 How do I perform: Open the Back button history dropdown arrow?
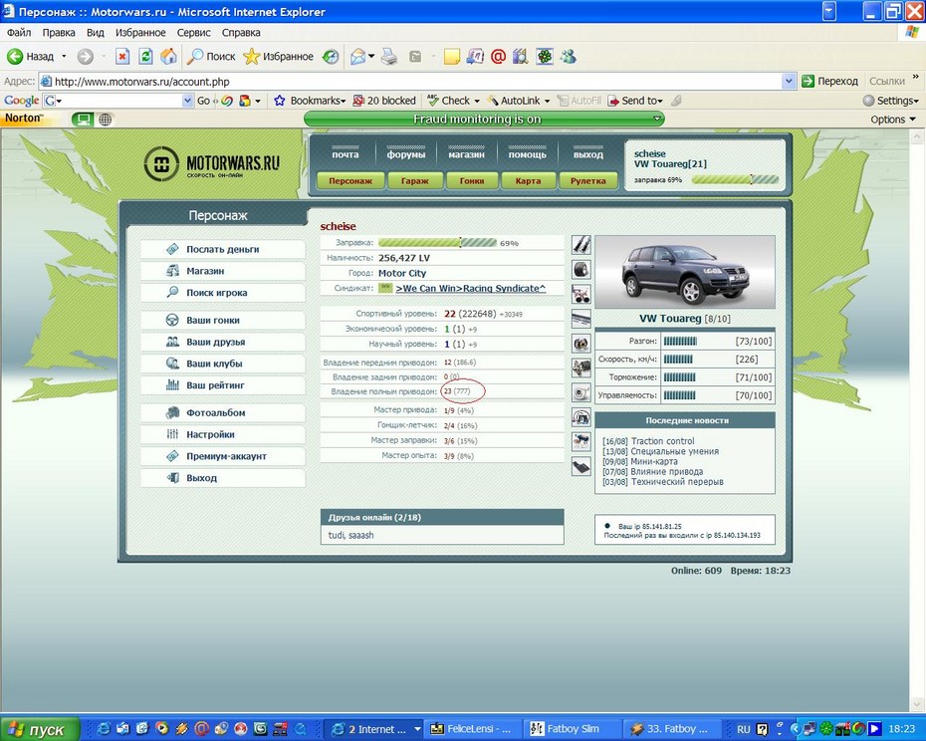pyautogui.click(x=64, y=57)
